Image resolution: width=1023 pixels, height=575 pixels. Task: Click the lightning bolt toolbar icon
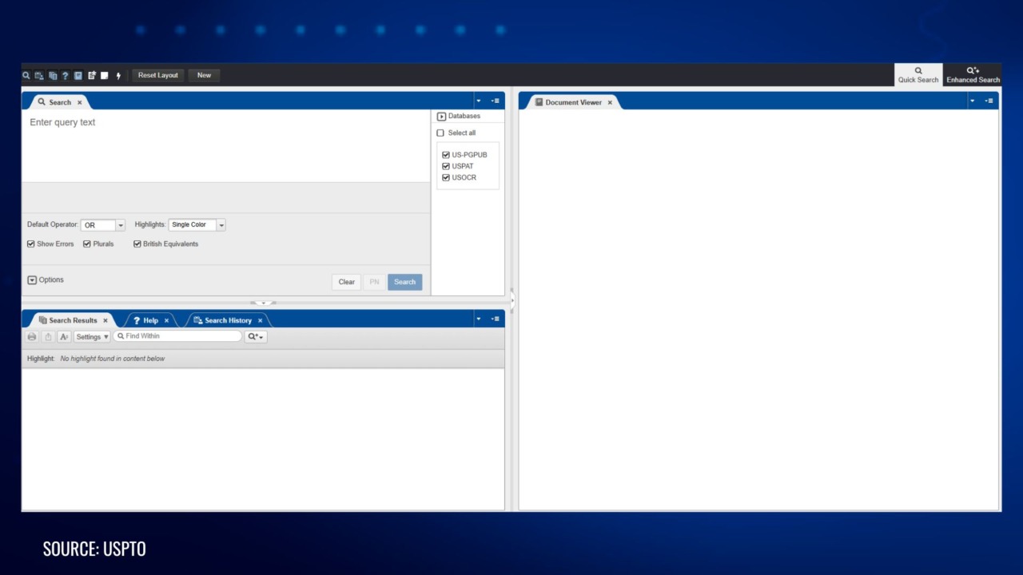(118, 76)
